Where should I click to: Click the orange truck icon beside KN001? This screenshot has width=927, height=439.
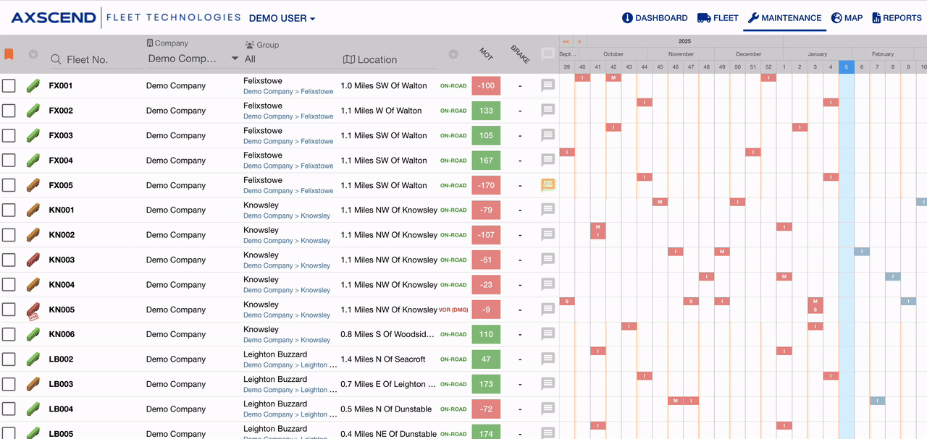pyautogui.click(x=33, y=210)
